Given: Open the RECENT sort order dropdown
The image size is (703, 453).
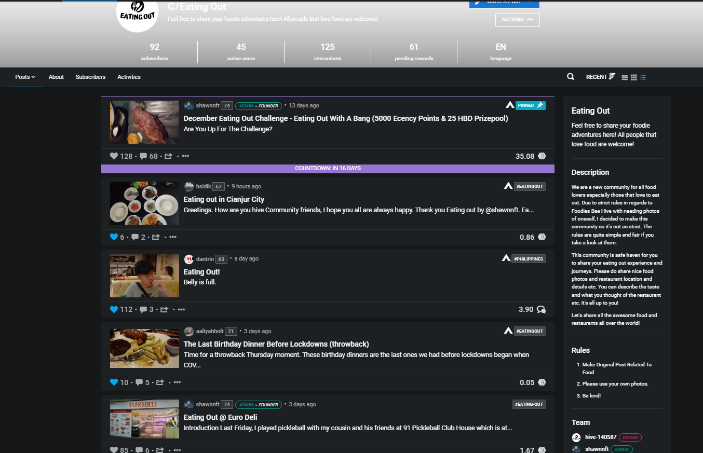Looking at the screenshot, I should tap(601, 77).
